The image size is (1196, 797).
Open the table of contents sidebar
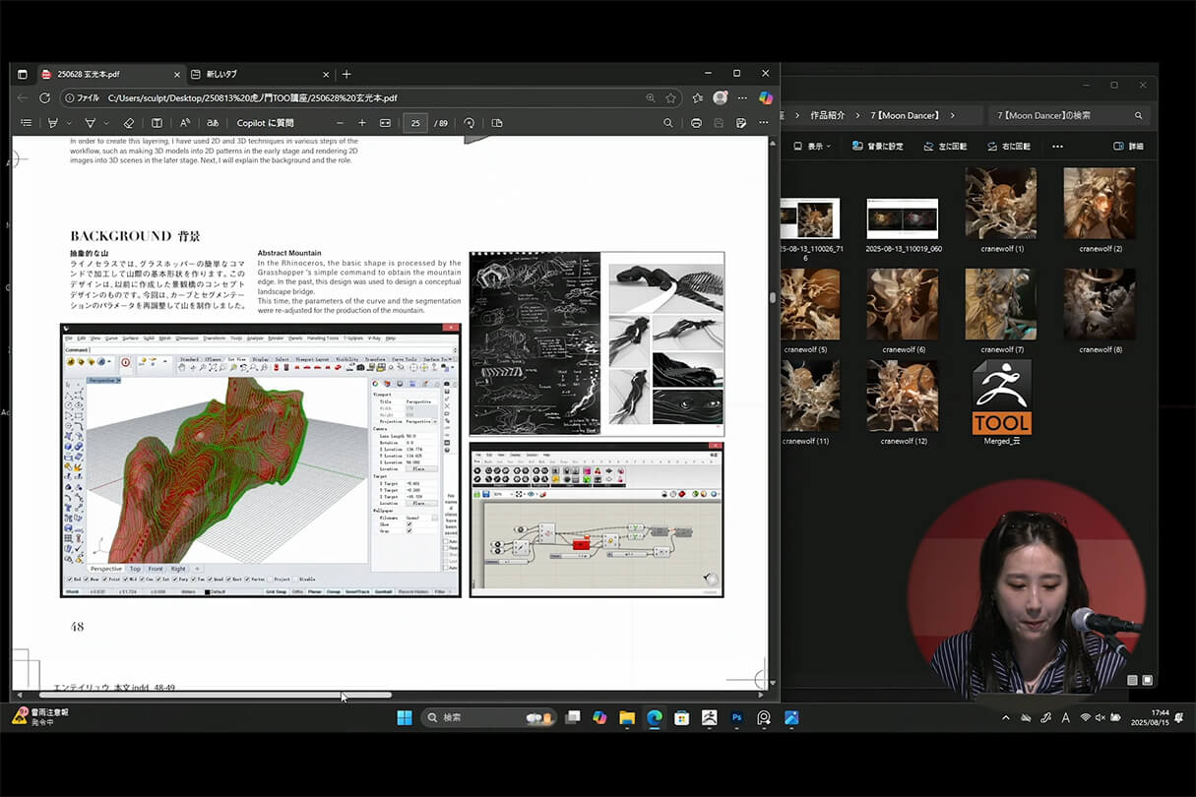pos(27,123)
